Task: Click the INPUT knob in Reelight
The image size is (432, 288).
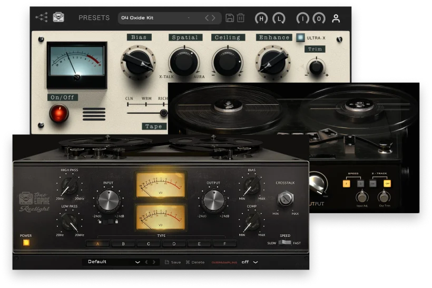Action: point(109,201)
